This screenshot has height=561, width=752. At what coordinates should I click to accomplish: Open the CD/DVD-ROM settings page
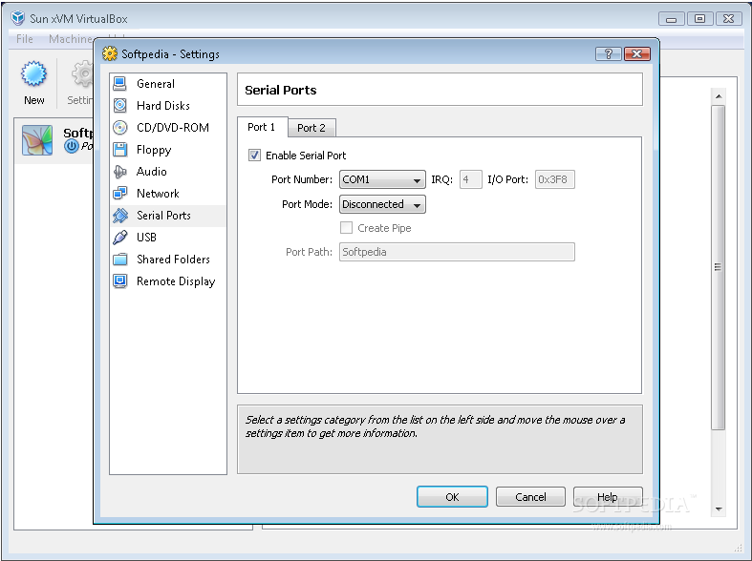168,127
